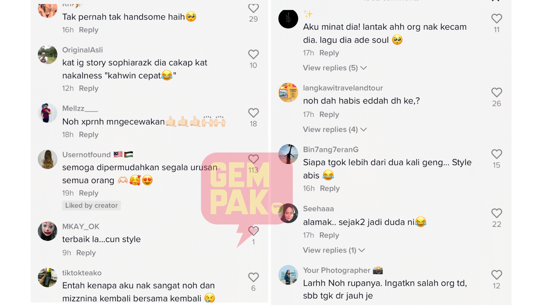This screenshot has width=542, height=305.
Task: Like Your Photographer's comment heart
Action: click(x=496, y=275)
